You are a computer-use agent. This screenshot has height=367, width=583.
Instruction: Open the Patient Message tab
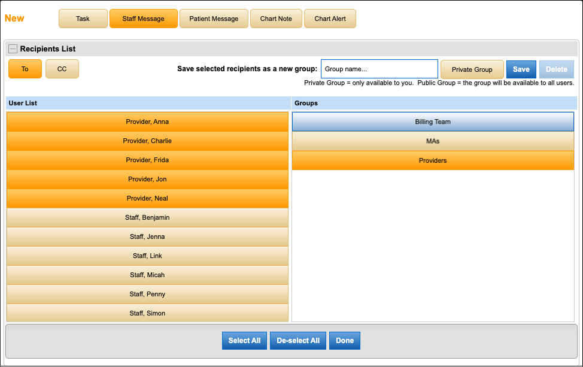coord(214,19)
